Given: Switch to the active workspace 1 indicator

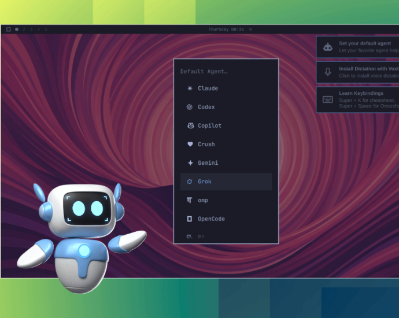Looking at the screenshot, I should [x=17, y=29].
